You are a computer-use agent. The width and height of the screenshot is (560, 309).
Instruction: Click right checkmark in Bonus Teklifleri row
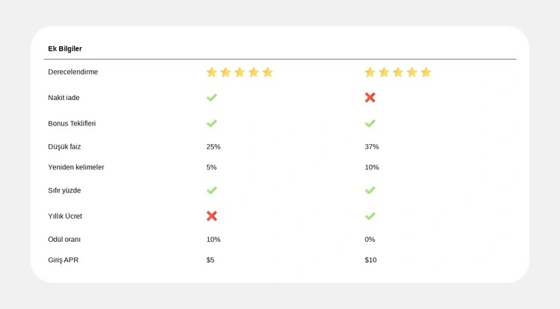point(370,123)
